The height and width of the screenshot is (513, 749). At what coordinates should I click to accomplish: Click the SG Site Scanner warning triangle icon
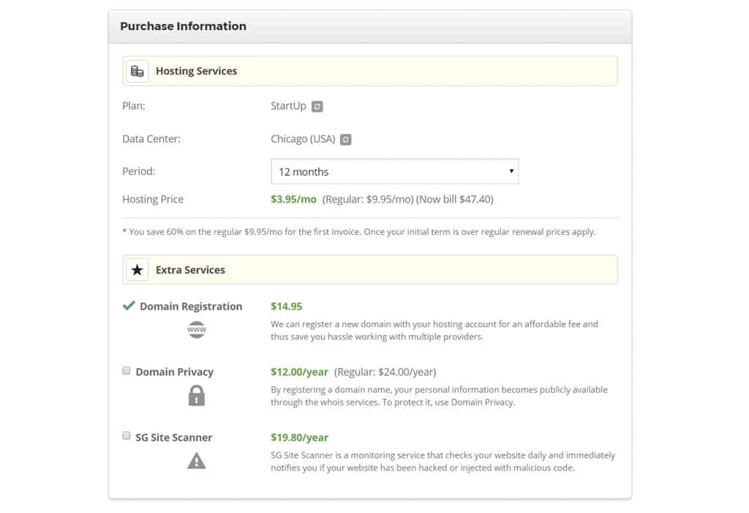click(196, 461)
